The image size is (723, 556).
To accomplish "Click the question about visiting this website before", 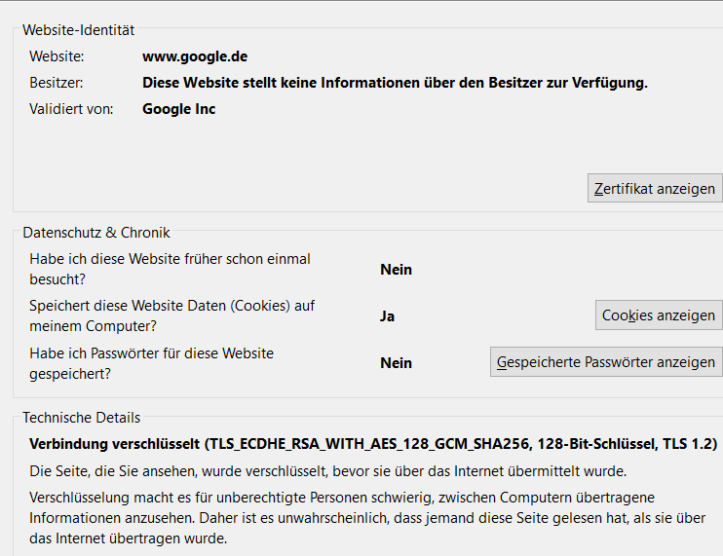I will coord(170,269).
